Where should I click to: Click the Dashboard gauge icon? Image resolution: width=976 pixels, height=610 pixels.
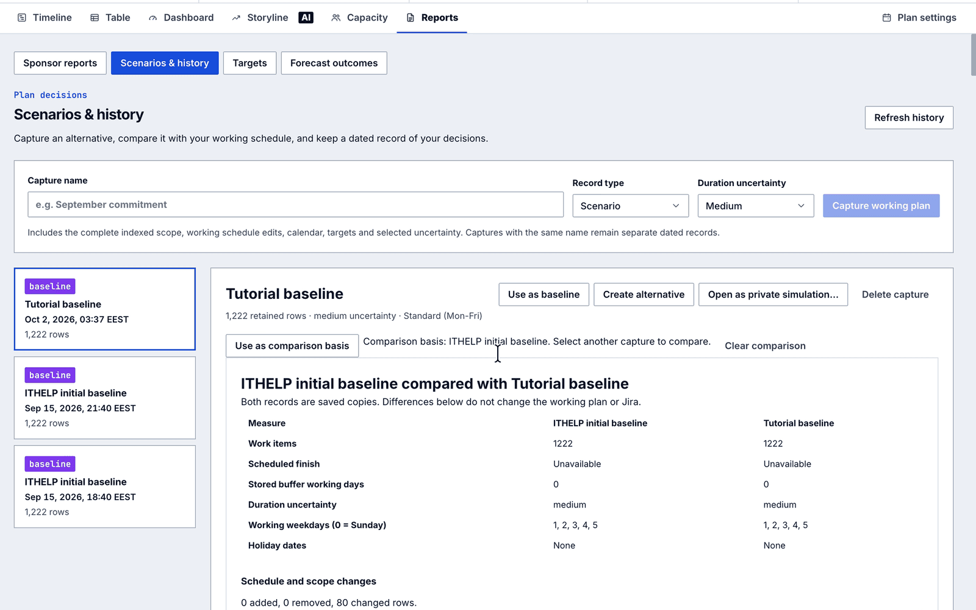click(x=152, y=18)
